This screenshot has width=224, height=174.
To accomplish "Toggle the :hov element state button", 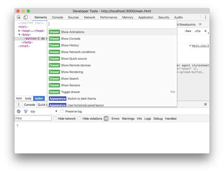I will click(188, 31).
